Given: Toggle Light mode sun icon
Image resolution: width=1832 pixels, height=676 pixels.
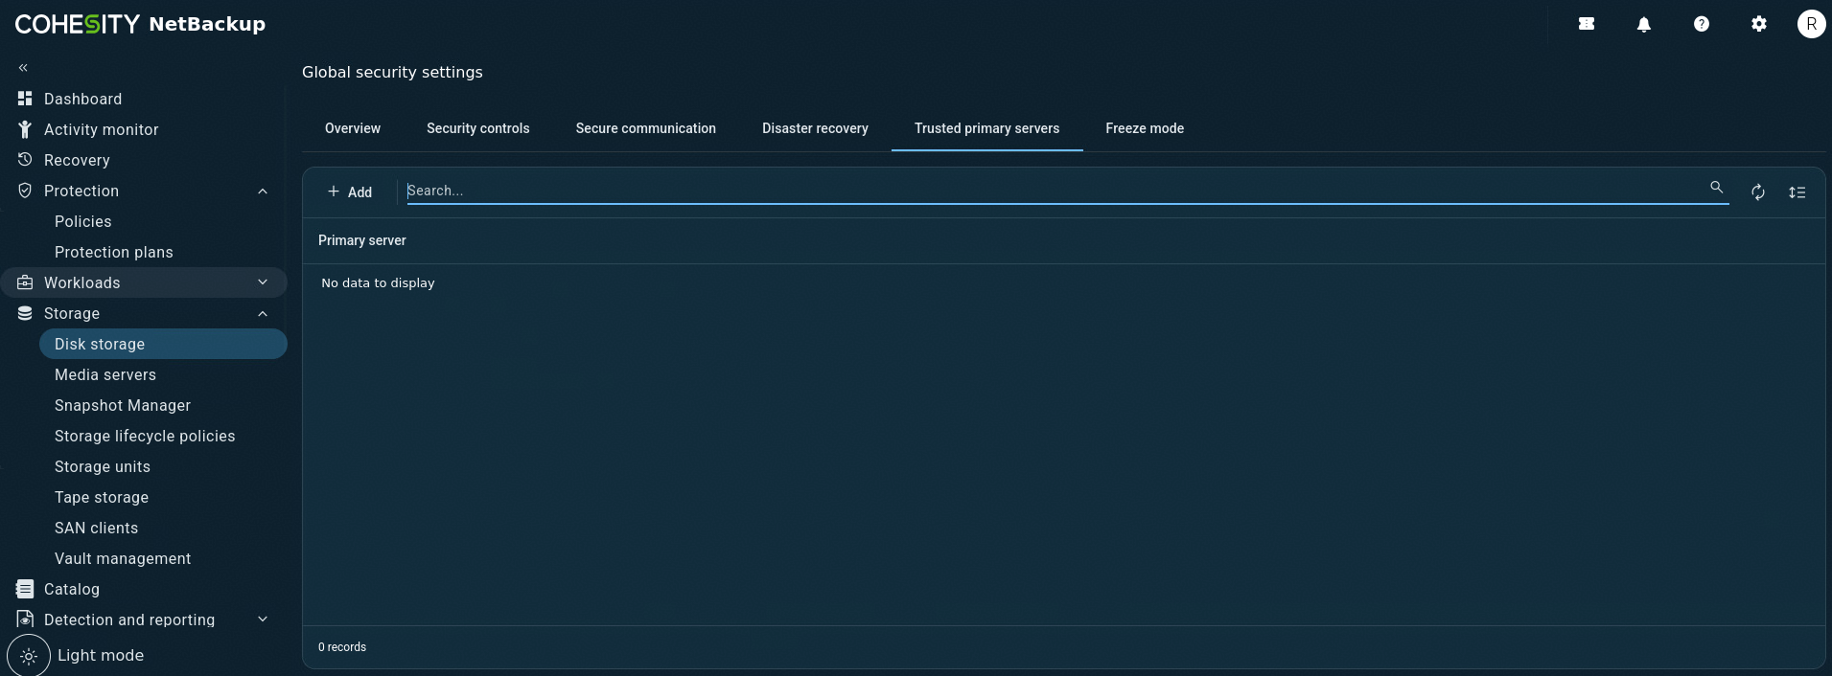Looking at the screenshot, I should tap(29, 656).
